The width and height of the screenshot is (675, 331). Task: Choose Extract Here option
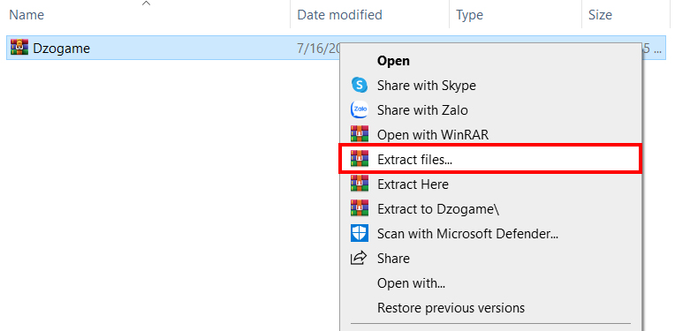pos(490,184)
